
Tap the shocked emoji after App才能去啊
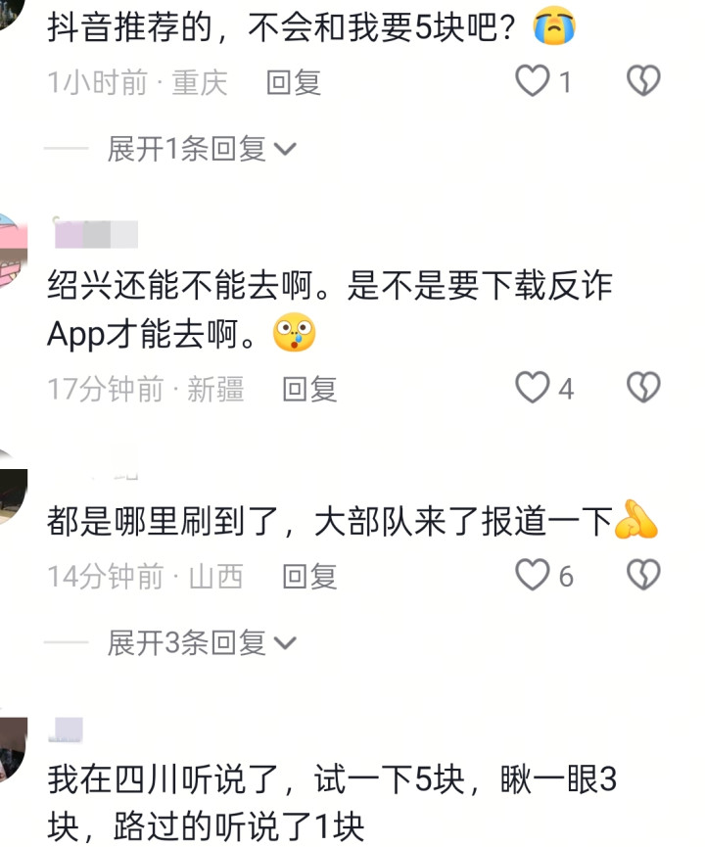(x=294, y=332)
